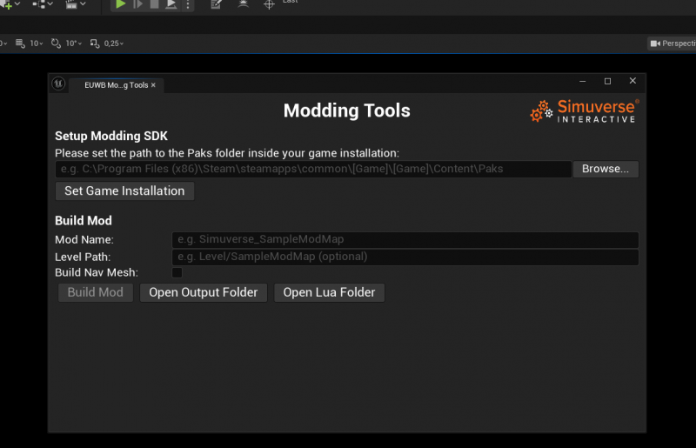Click the Unreal Engine logo icon in the tools window
Viewport: 696px width, 448px height.
pos(58,84)
